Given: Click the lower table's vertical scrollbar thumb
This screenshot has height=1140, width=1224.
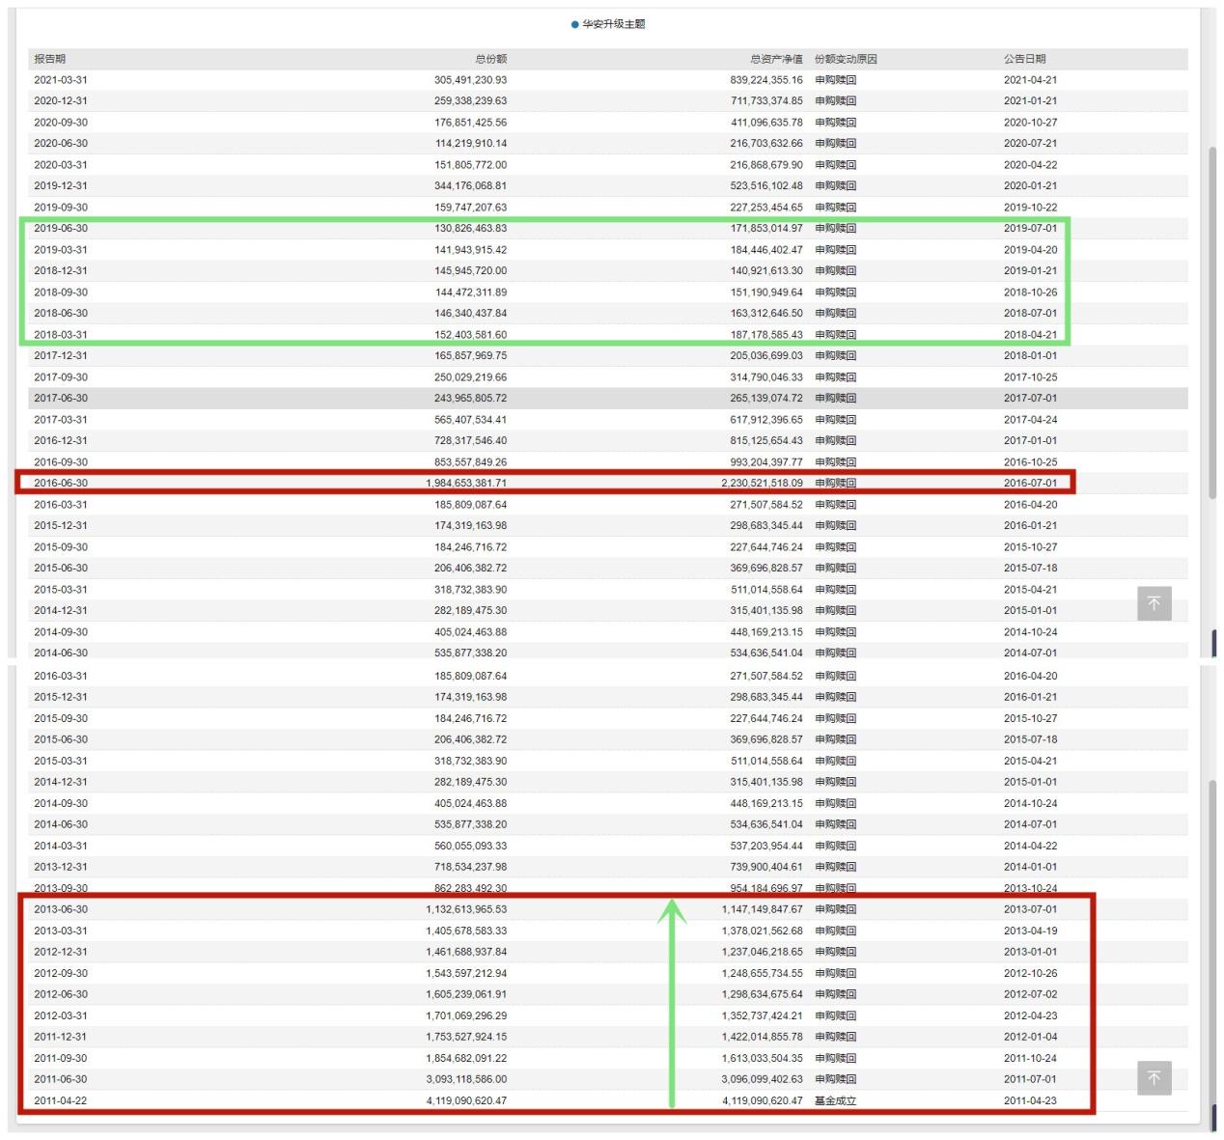Looking at the screenshot, I should [1212, 941].
